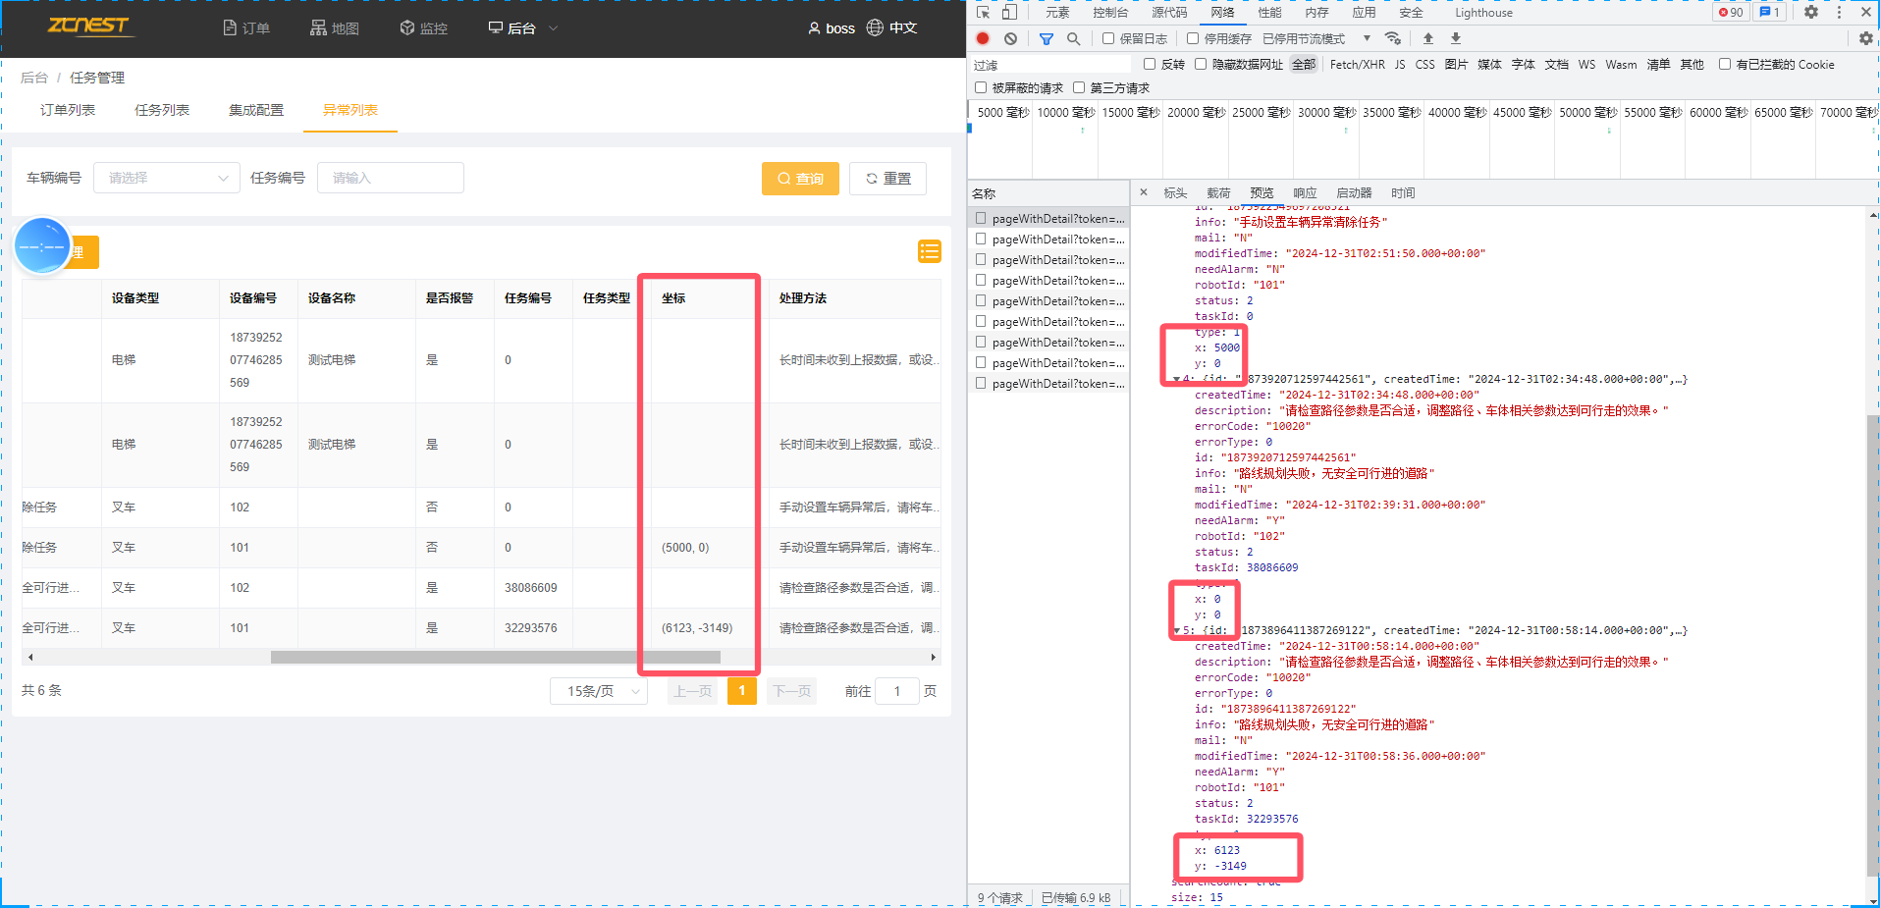Click page number 1 button

pos(742,691)
